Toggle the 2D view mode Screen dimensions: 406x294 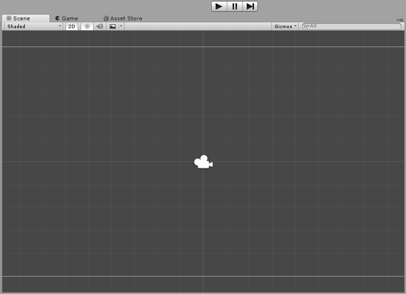tap(72, 26)
